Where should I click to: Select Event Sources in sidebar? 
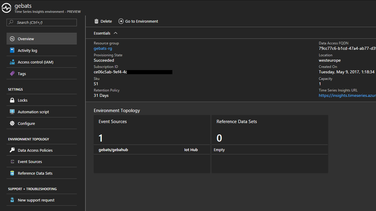pyautogui.click(x=30, y=162)
